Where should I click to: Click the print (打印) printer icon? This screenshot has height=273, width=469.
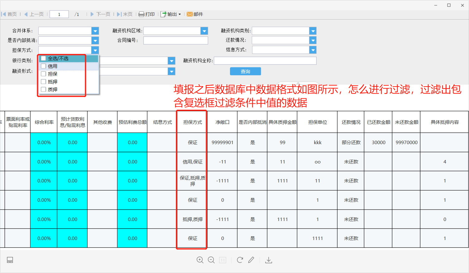141,14
